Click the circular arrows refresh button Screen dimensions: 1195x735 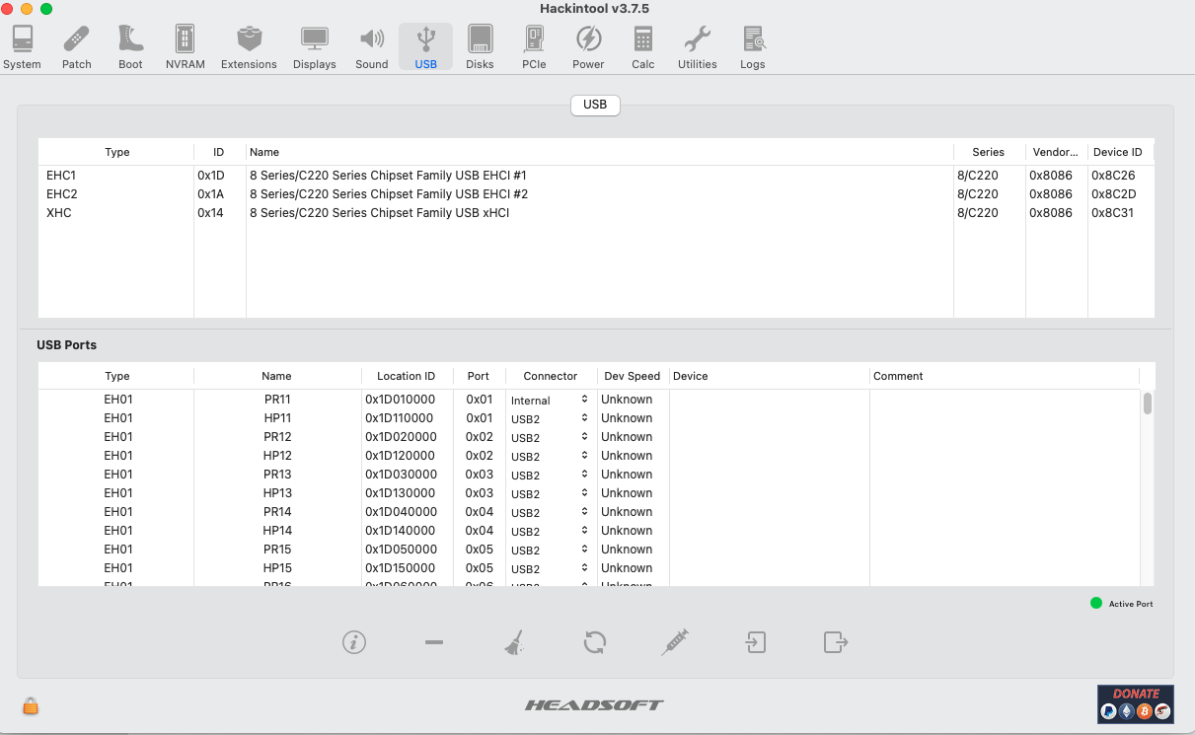click(594, 642)
